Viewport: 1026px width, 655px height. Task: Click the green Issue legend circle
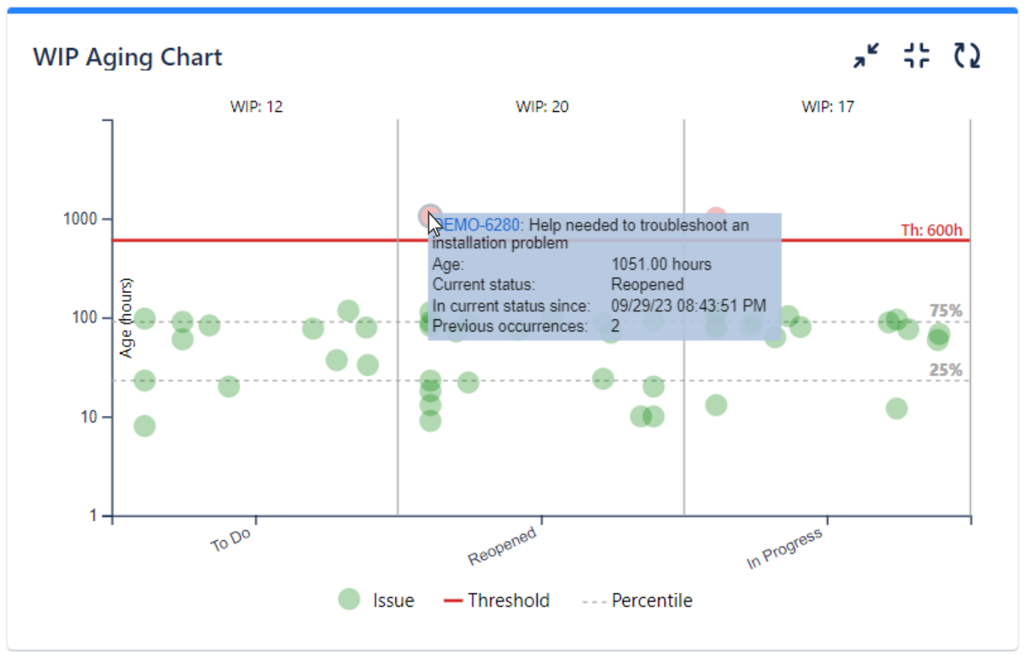(x=349, y=599)
